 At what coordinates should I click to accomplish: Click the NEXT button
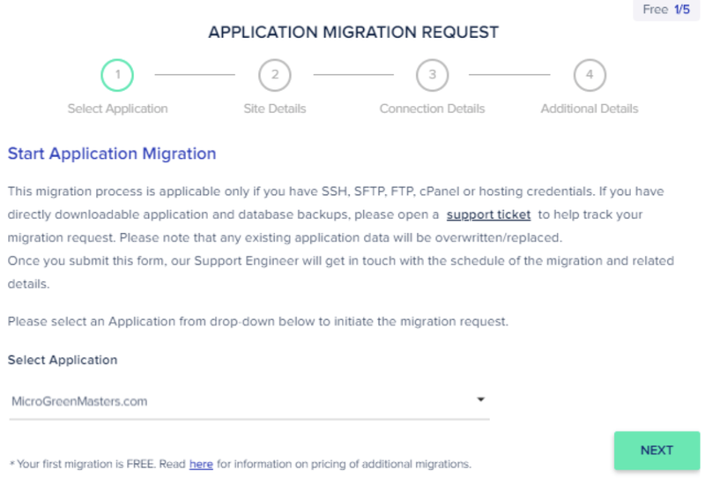pos(657,450)
